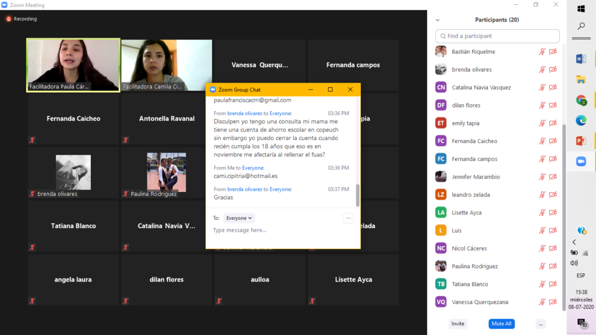Click the Invite button
This screenshot has width=596, height=335.
pos(458,323)
